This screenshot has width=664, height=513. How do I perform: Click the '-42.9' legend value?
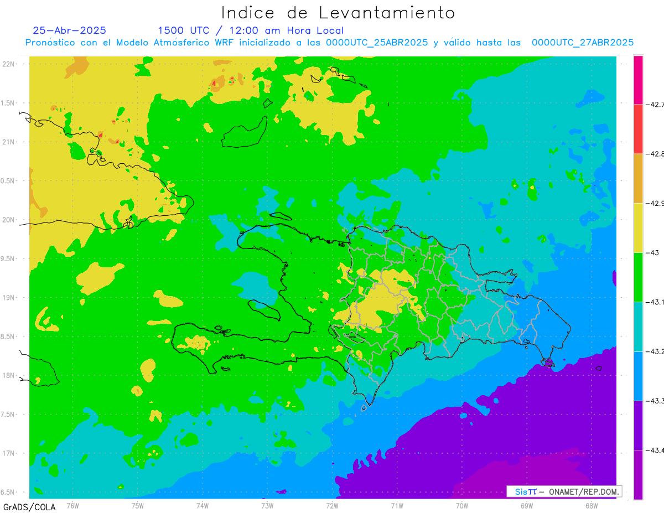655,203
